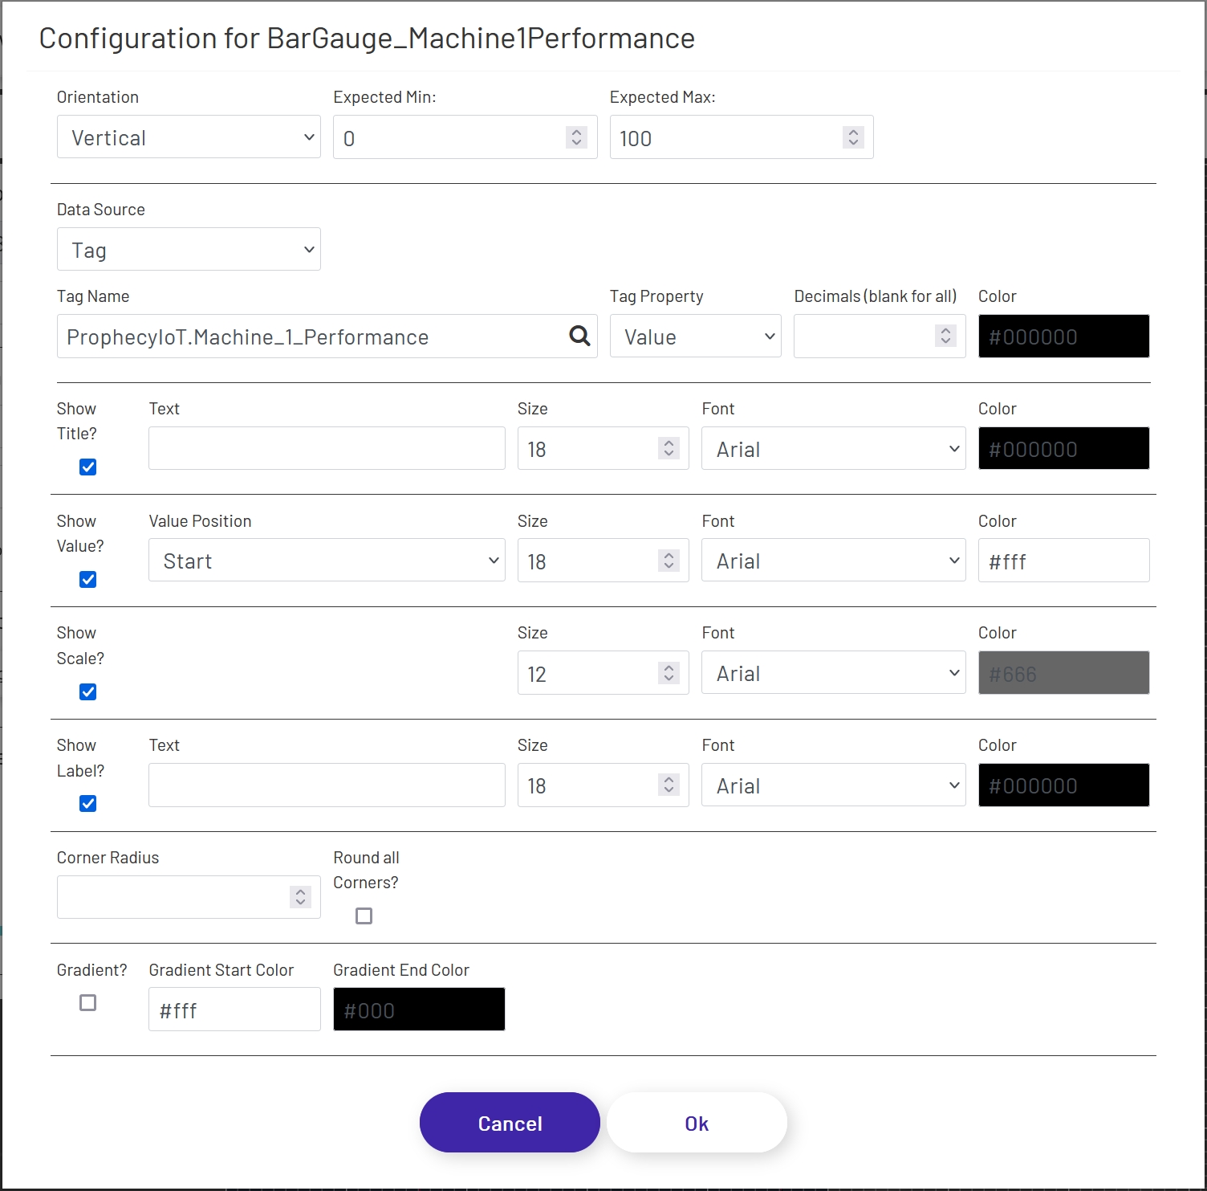Viewport: 1207px width, 1191px height.
Task: Open the Tag Property dropdown
Action: (x=695, y=336)
